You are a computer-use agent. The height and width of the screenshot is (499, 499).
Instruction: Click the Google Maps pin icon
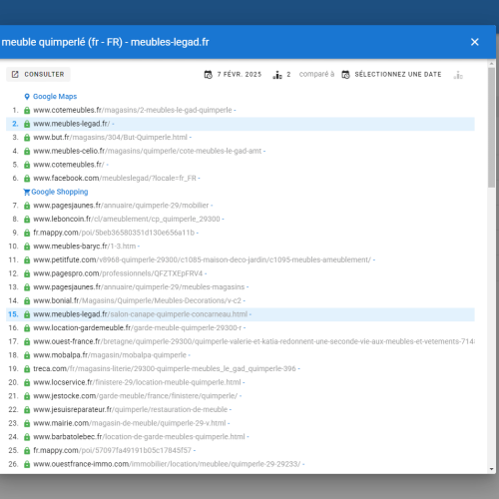click(x=27, y=97)
